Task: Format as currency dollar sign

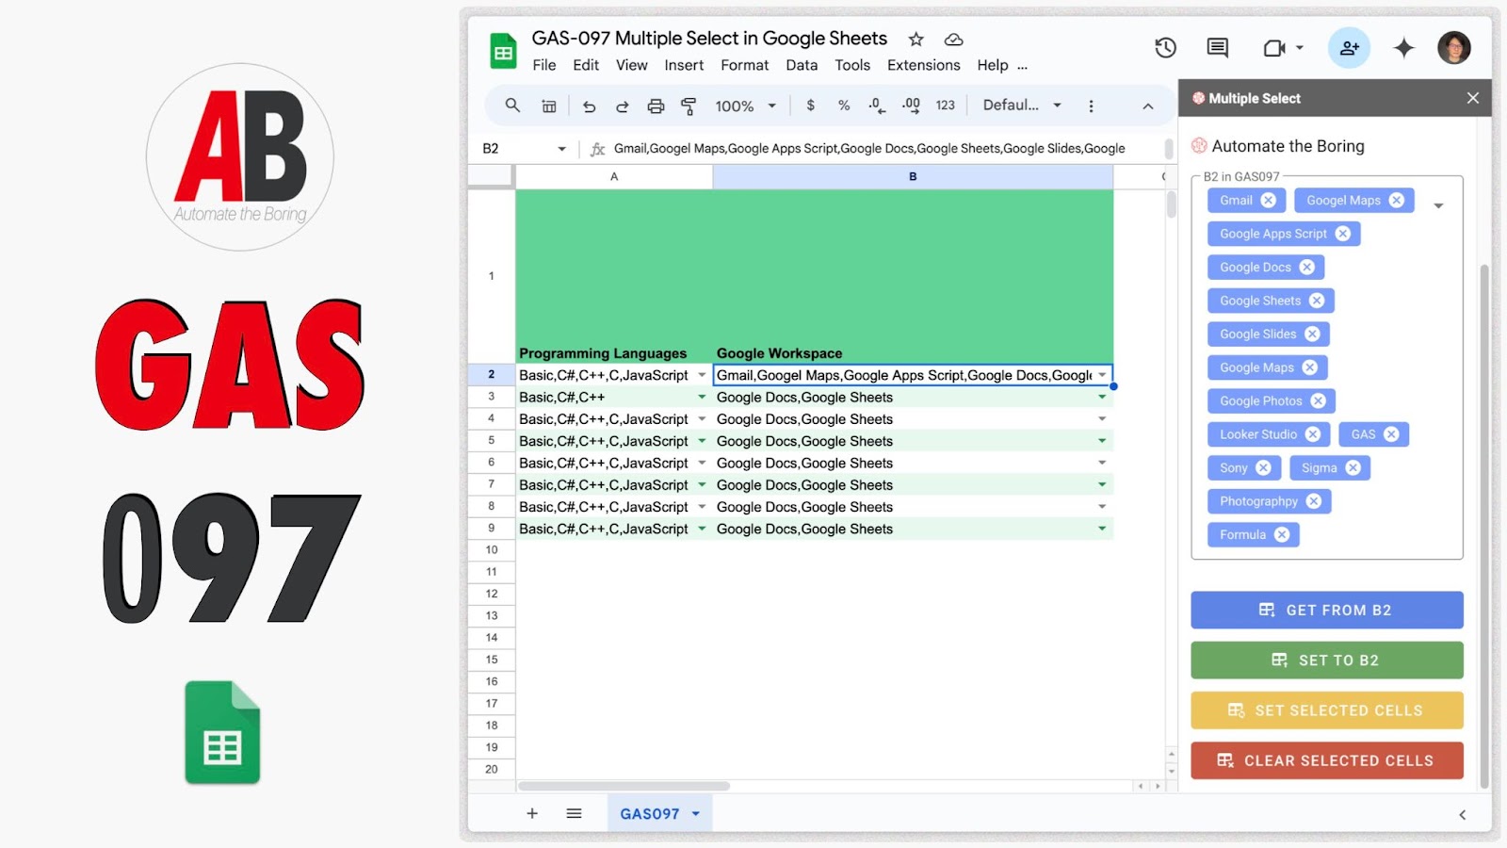Action: point(810,106)
